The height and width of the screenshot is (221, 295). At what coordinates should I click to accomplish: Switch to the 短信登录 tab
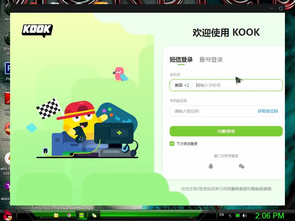point(181,60)
